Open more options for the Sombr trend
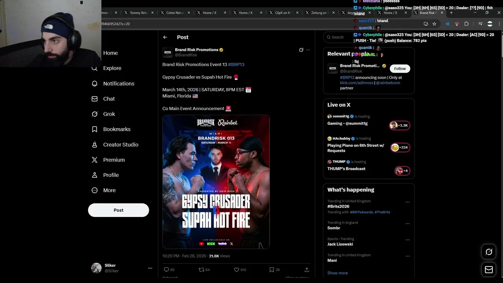503x283 pixels. [408, 224]
